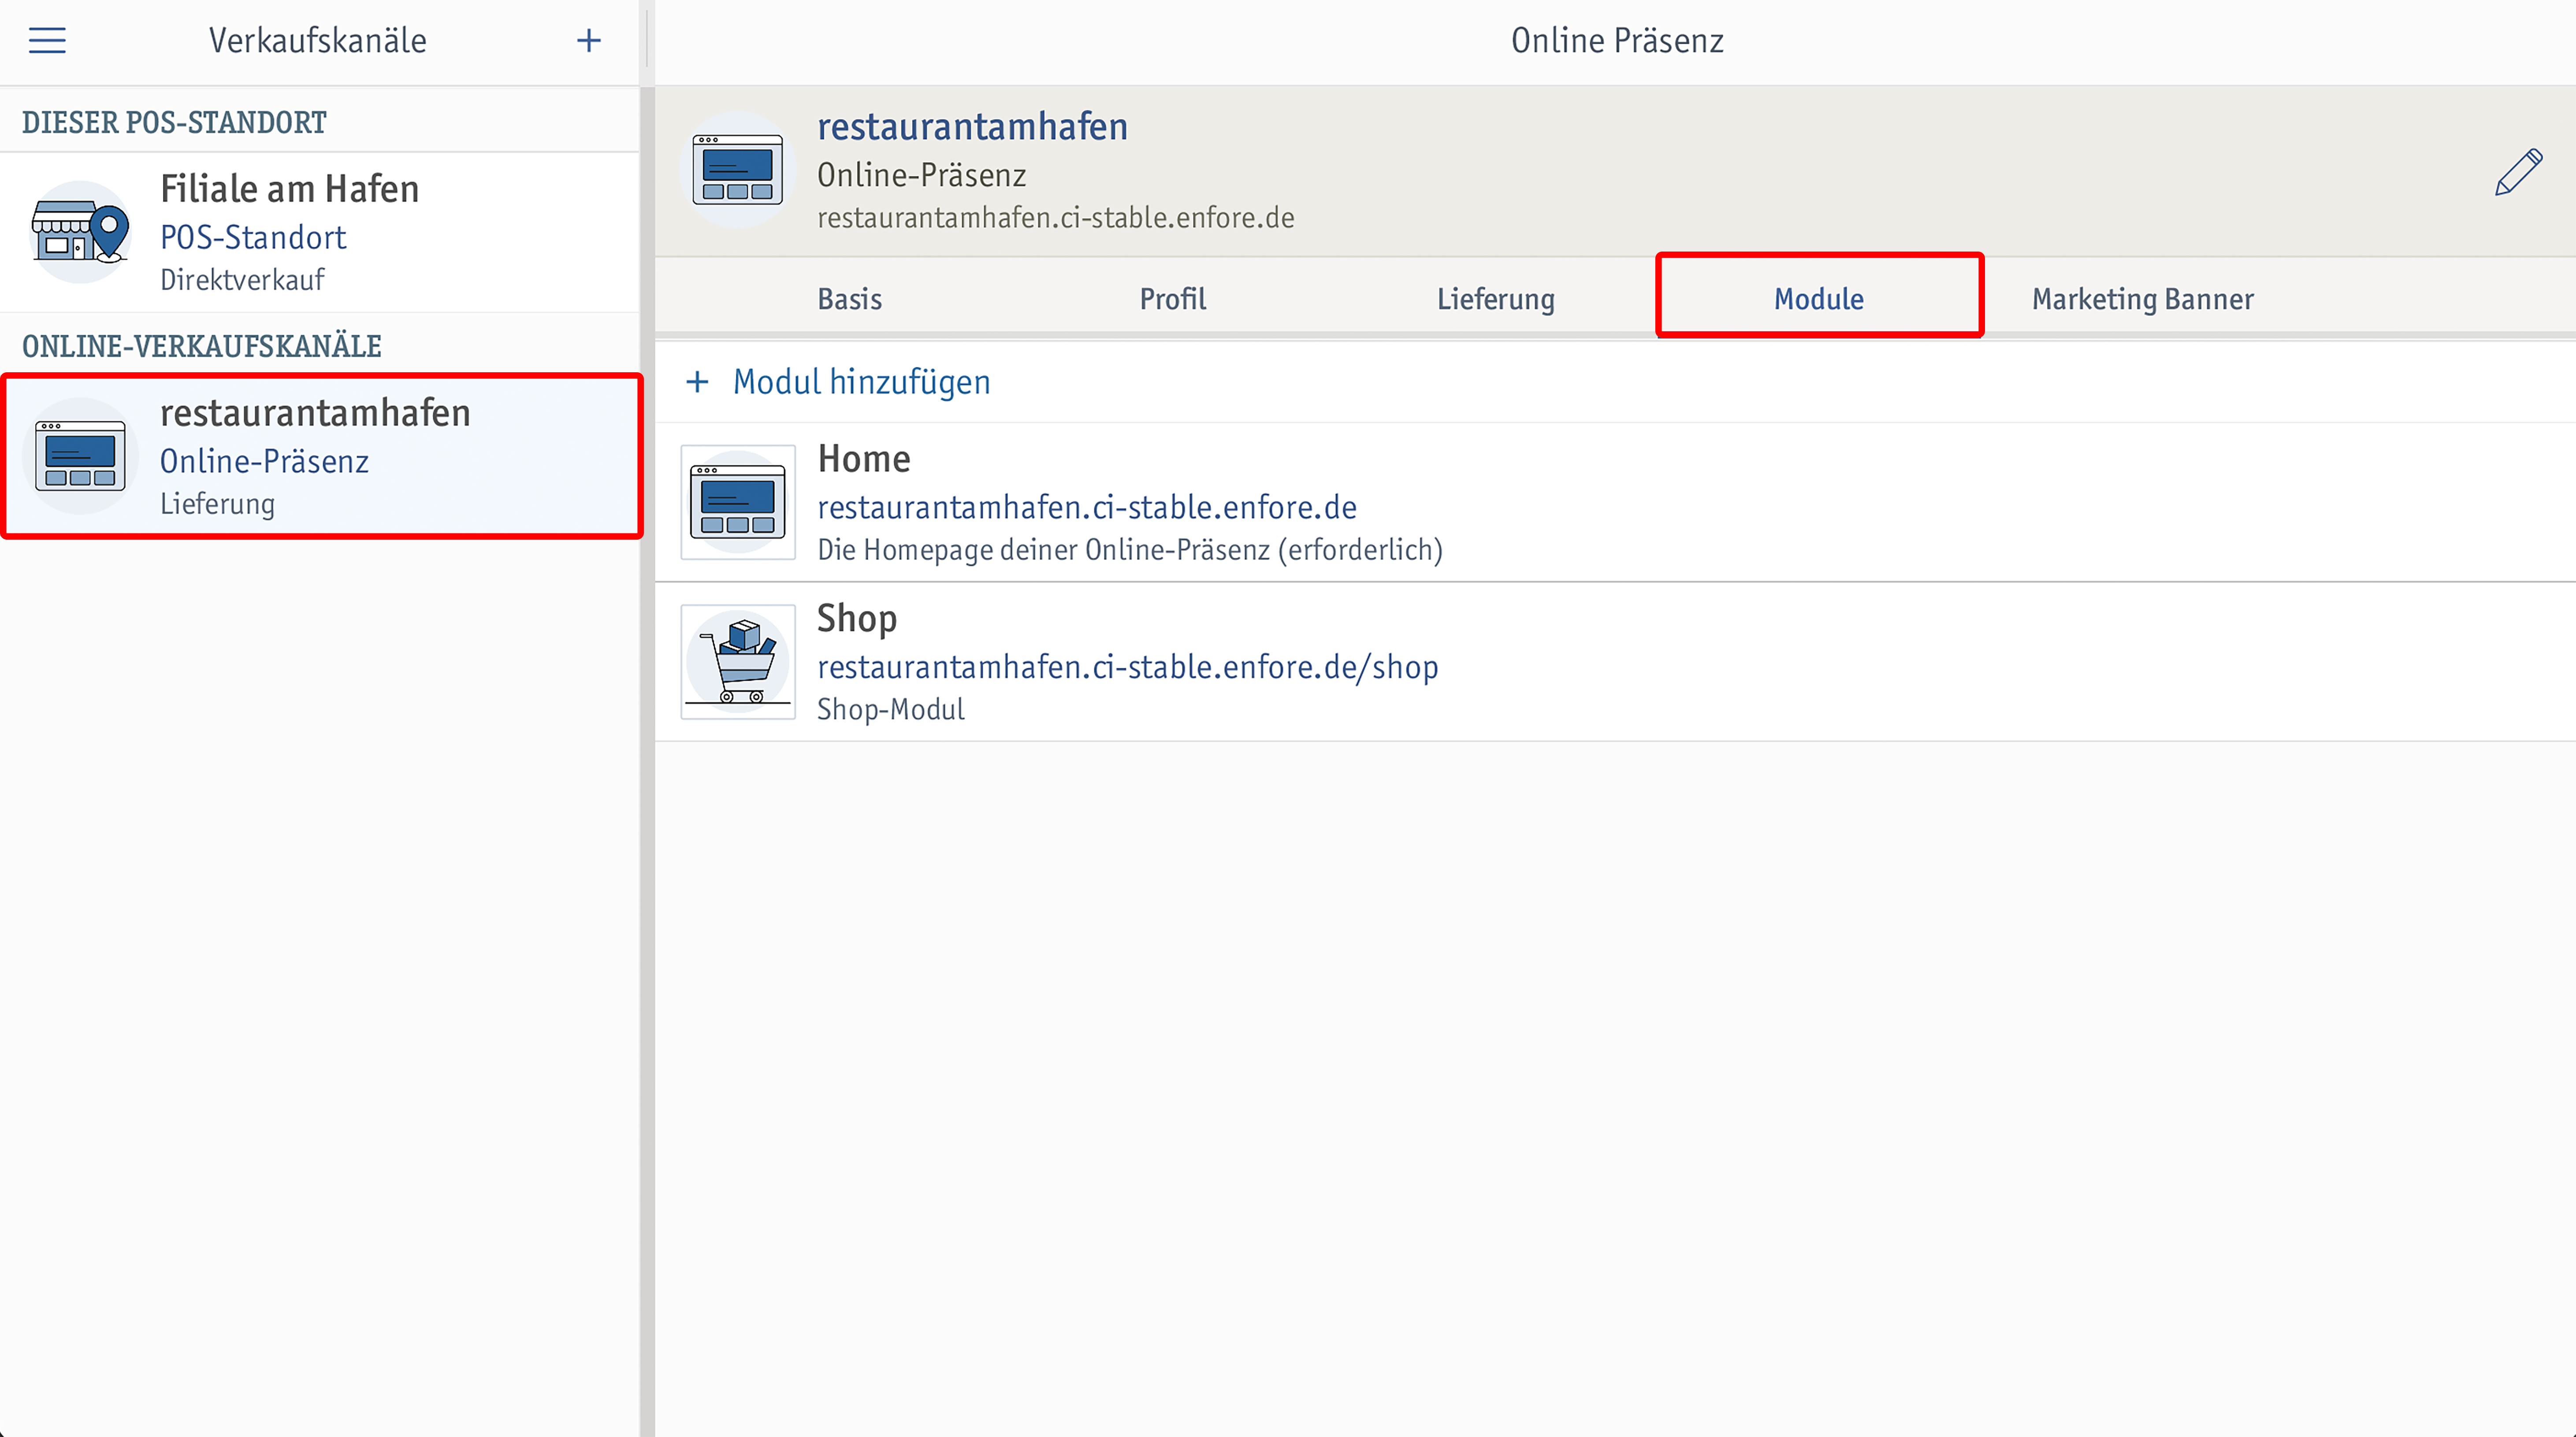Viewport: 2576px width, 1437px height.
Task: Select the Module tab
Action: coord(1819,299)
